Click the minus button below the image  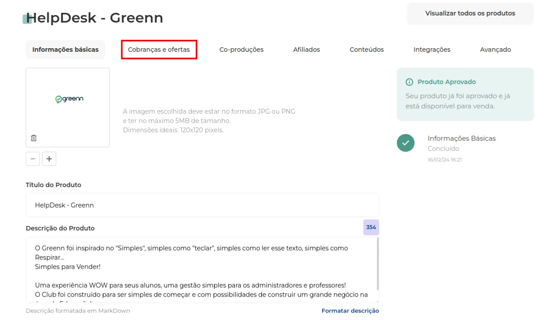click(x=33, y=159)
